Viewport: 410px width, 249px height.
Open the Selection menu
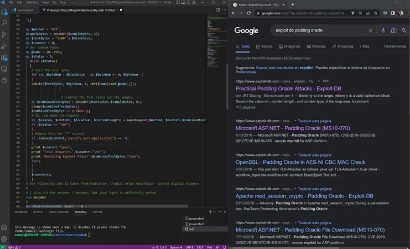(x=32, y=2)
